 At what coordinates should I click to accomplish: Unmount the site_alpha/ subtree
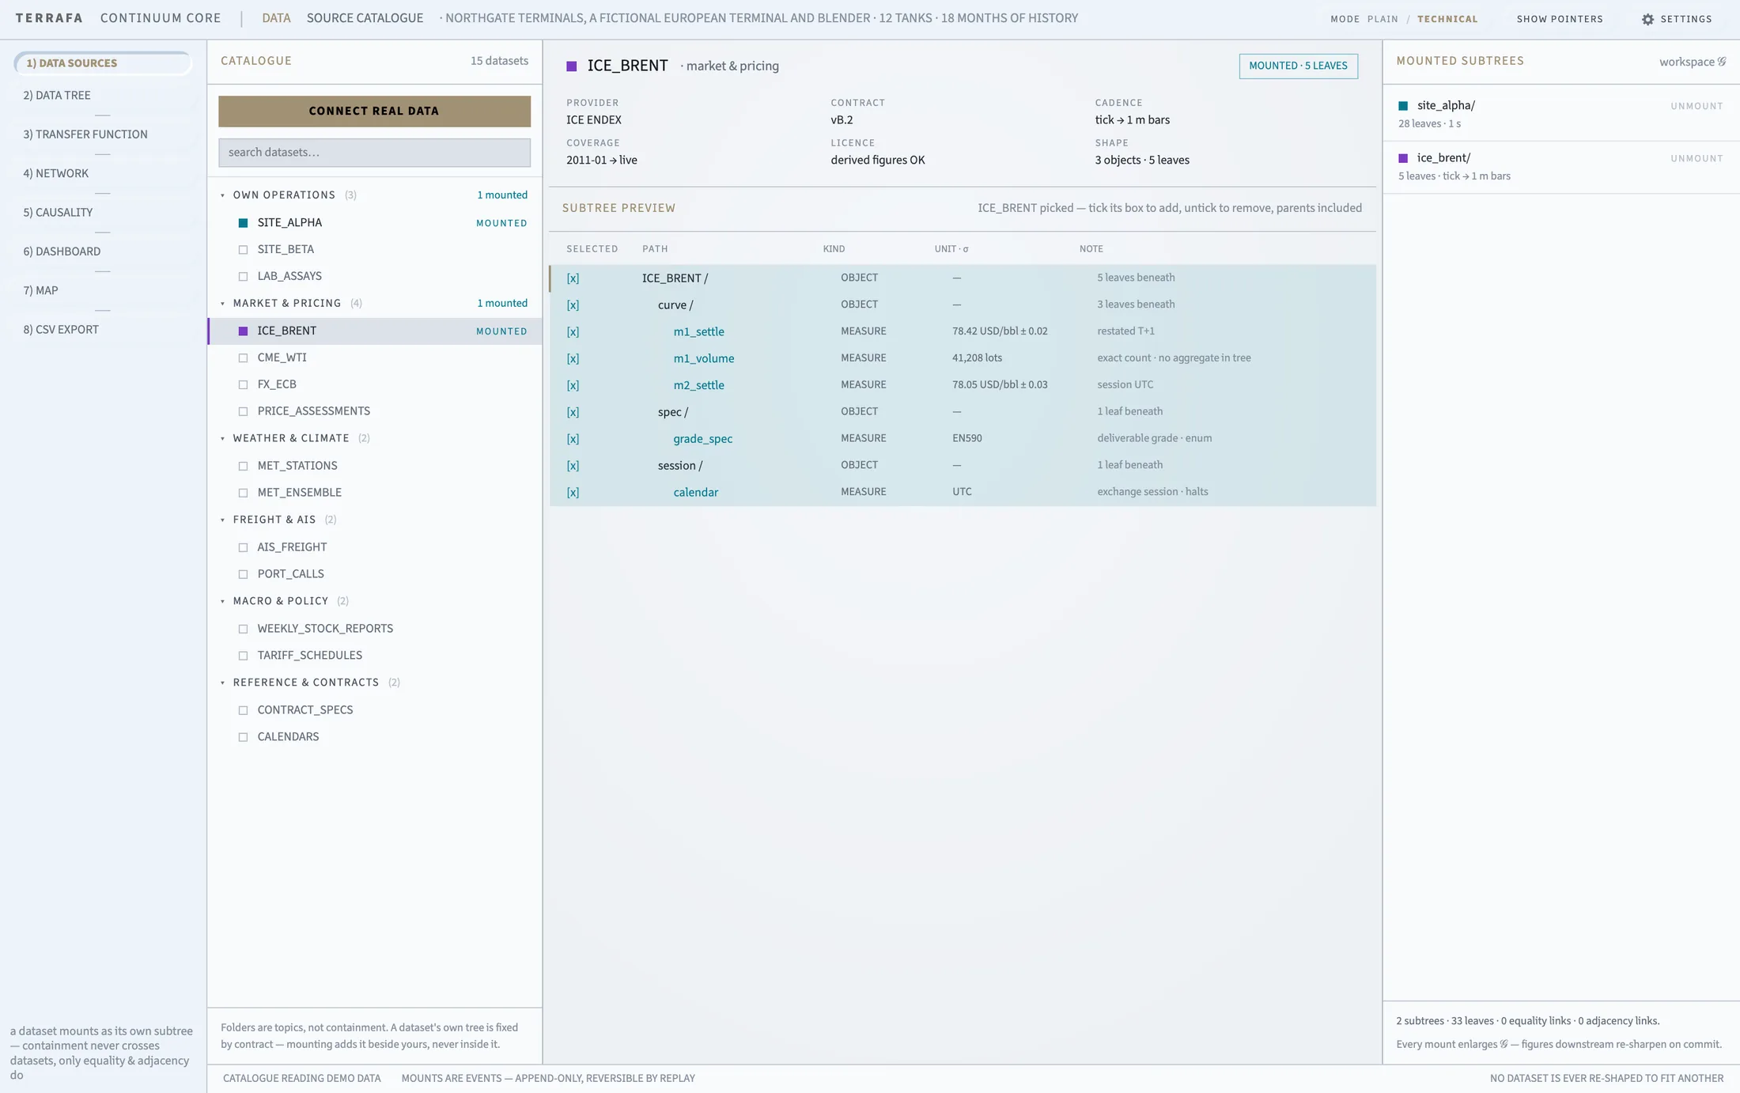(1696, 107)
